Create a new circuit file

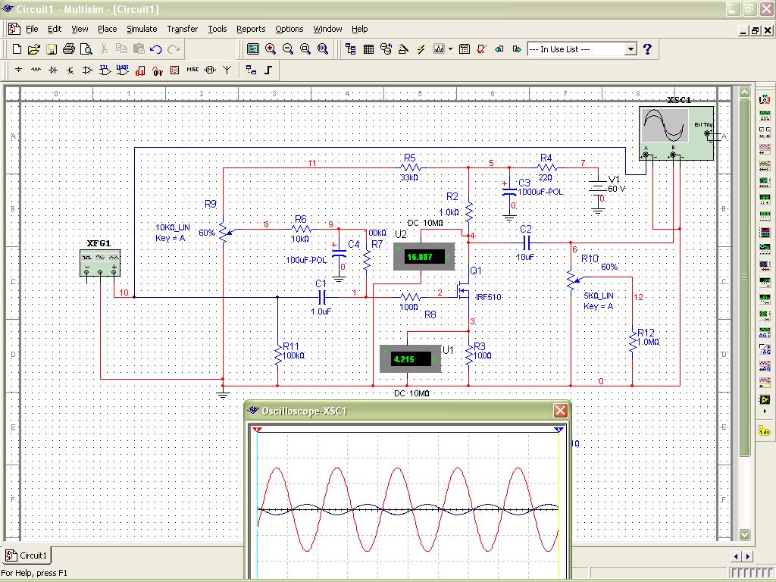[x=17, y=49]
